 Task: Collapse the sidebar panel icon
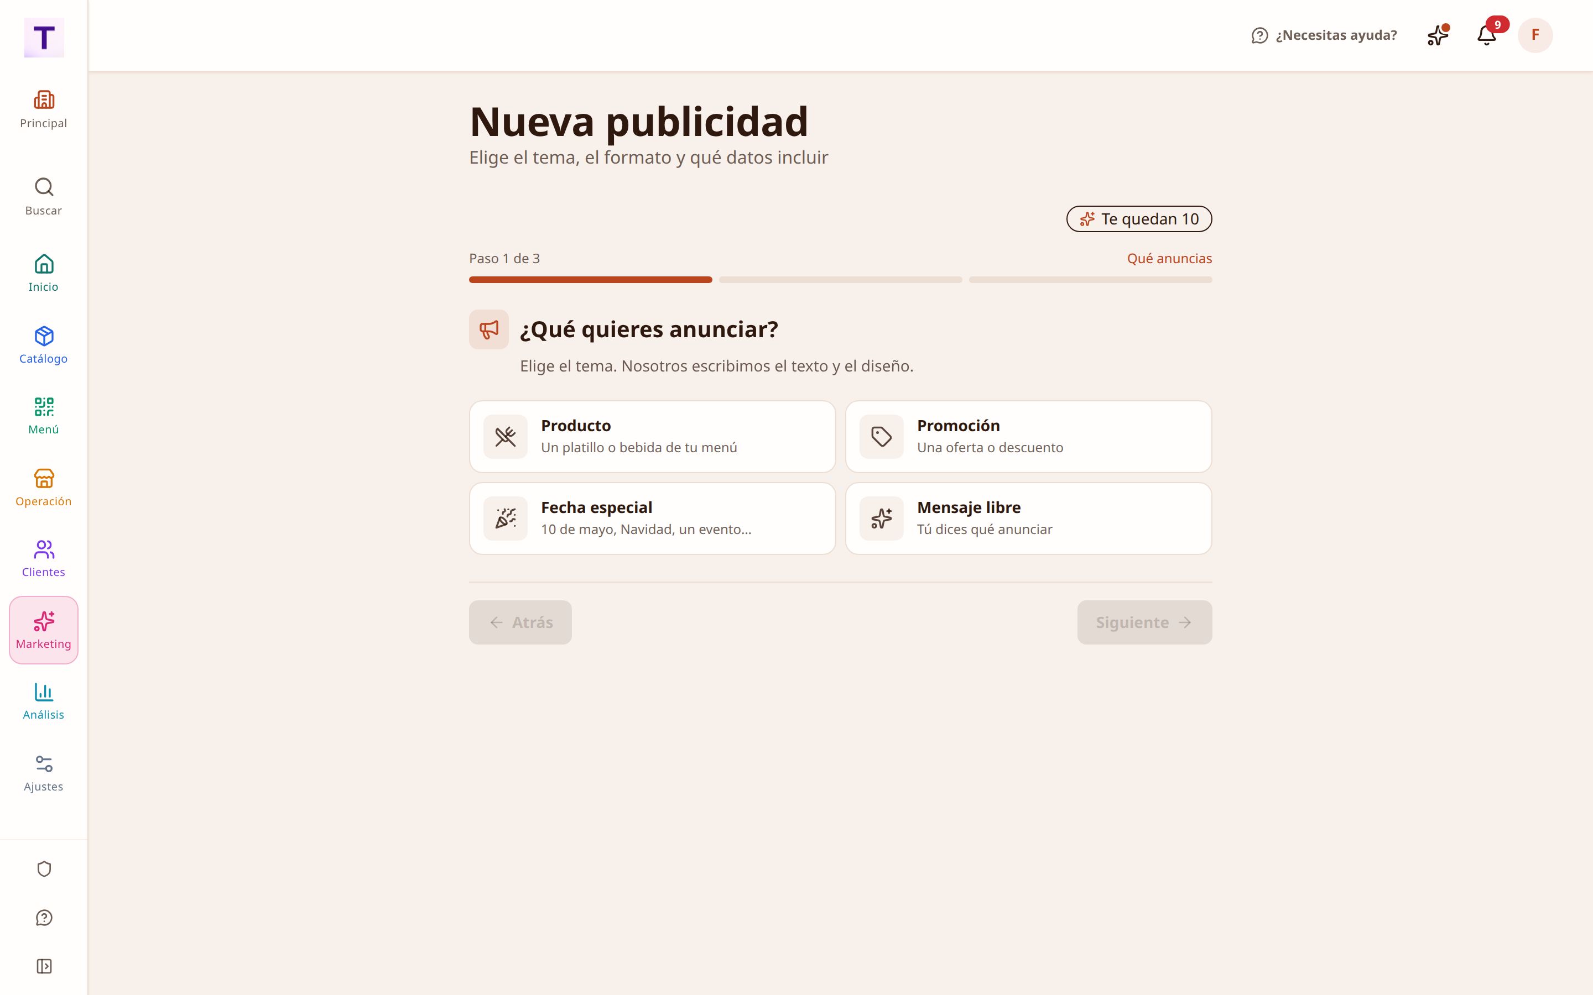(x=44, y=966)
